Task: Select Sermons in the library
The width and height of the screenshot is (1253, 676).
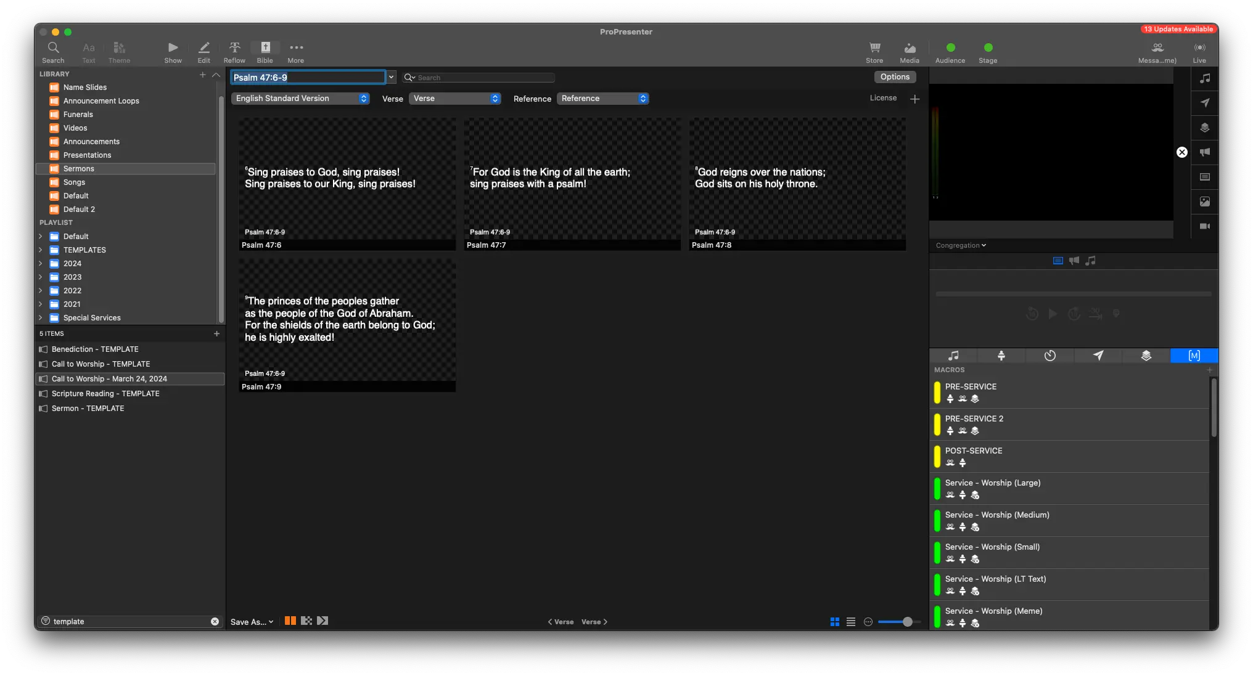Action: click(79, 169)
